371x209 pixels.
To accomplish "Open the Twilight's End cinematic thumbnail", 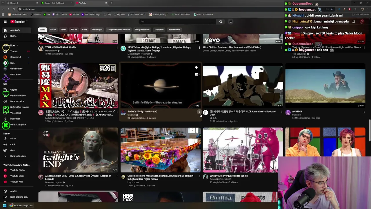I will click(78, 150).
